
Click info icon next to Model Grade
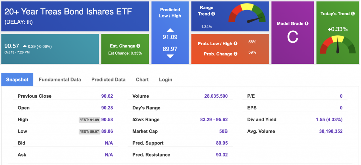tap(306, 24)
